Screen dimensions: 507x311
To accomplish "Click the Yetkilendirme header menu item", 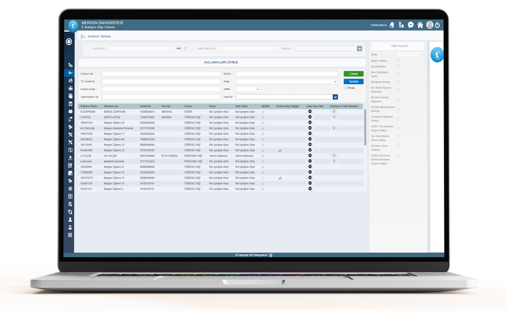I will (x=378, y=25).
